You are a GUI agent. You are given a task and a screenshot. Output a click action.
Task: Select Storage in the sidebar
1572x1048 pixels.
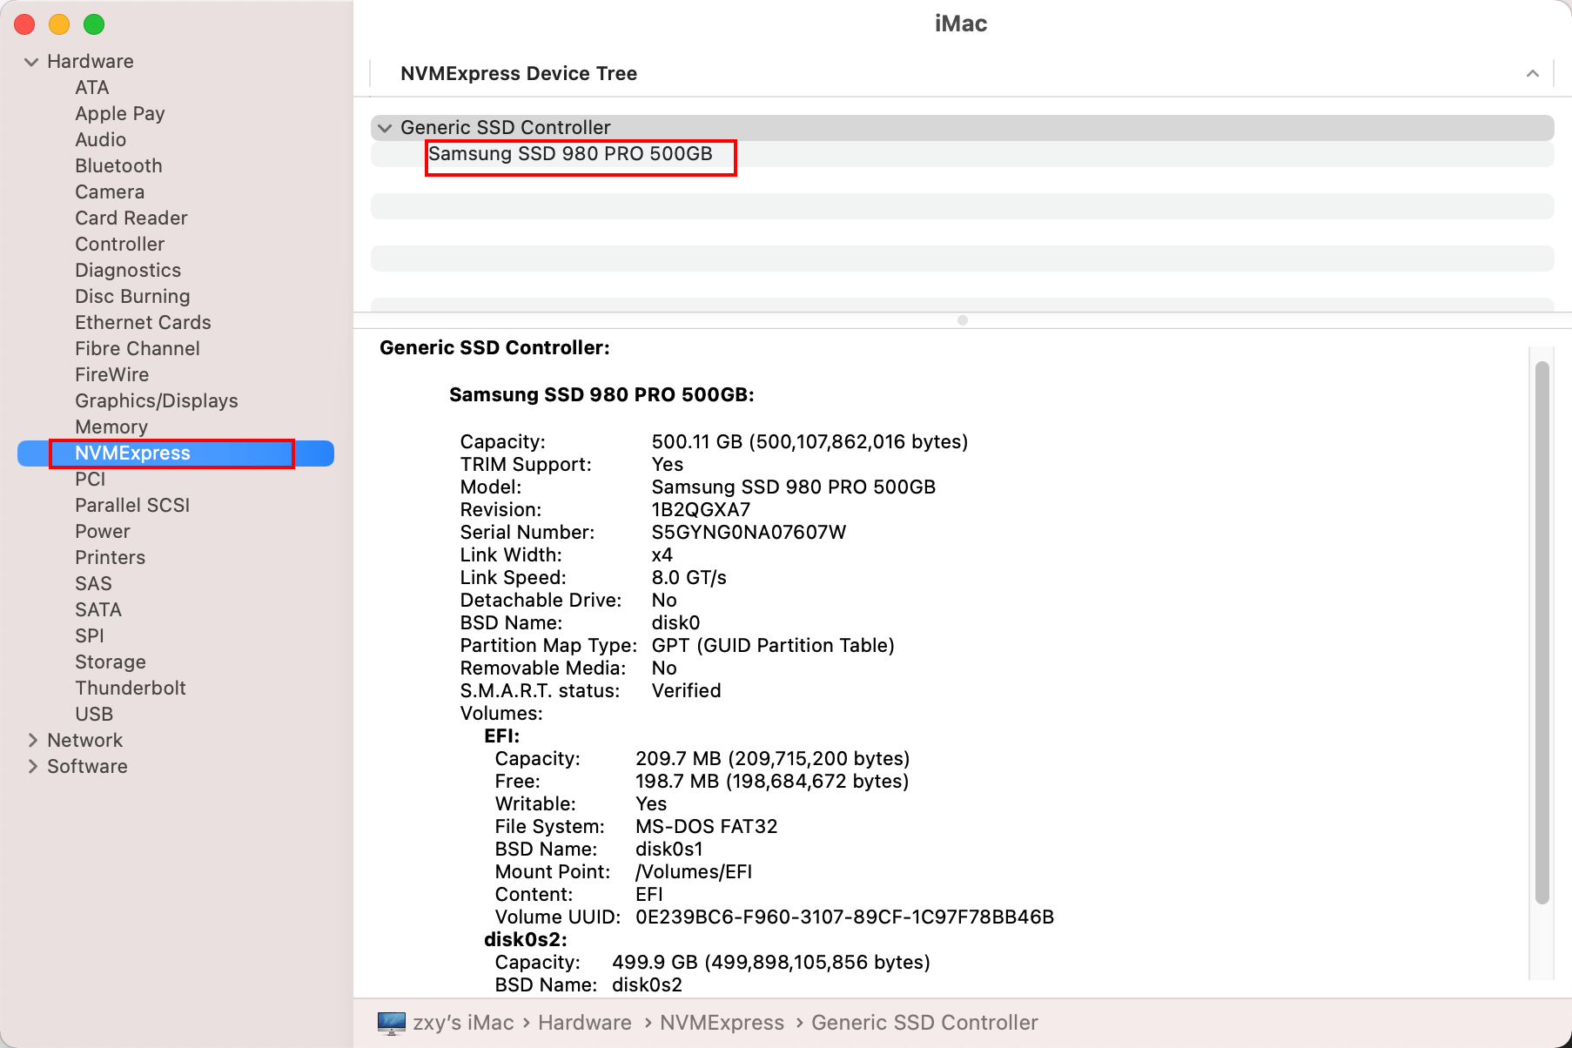coord(111,662)
